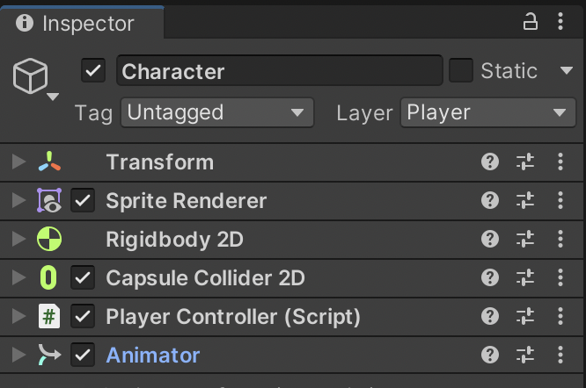Toggle the Character active checkbox
Viewport: 586px width, 388px height.
pyautogui.click(x=93, y=71)
